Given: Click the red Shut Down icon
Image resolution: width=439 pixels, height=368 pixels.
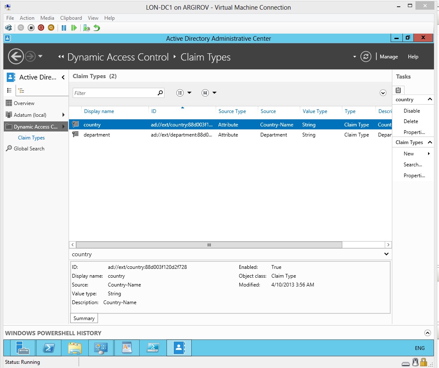Looking at the screenshot, I should pos(41,28).
